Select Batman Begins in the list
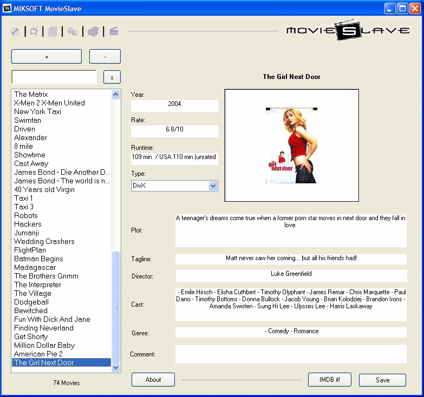This screenshot has height=397, width=424. 62,259
